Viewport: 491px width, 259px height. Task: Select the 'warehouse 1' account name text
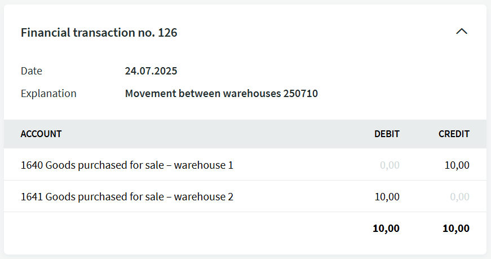pyautogui.click(x=204, y=165)
